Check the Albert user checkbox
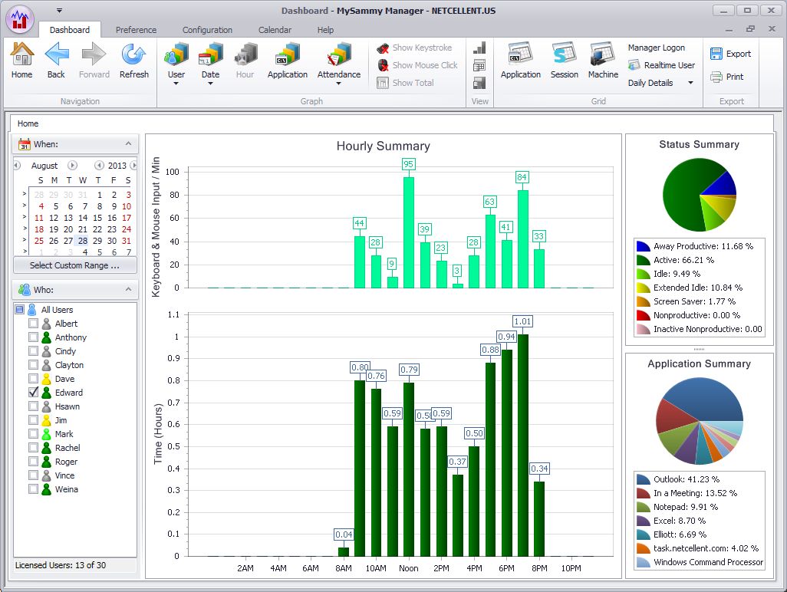787x592 pixels. (33, 324)
